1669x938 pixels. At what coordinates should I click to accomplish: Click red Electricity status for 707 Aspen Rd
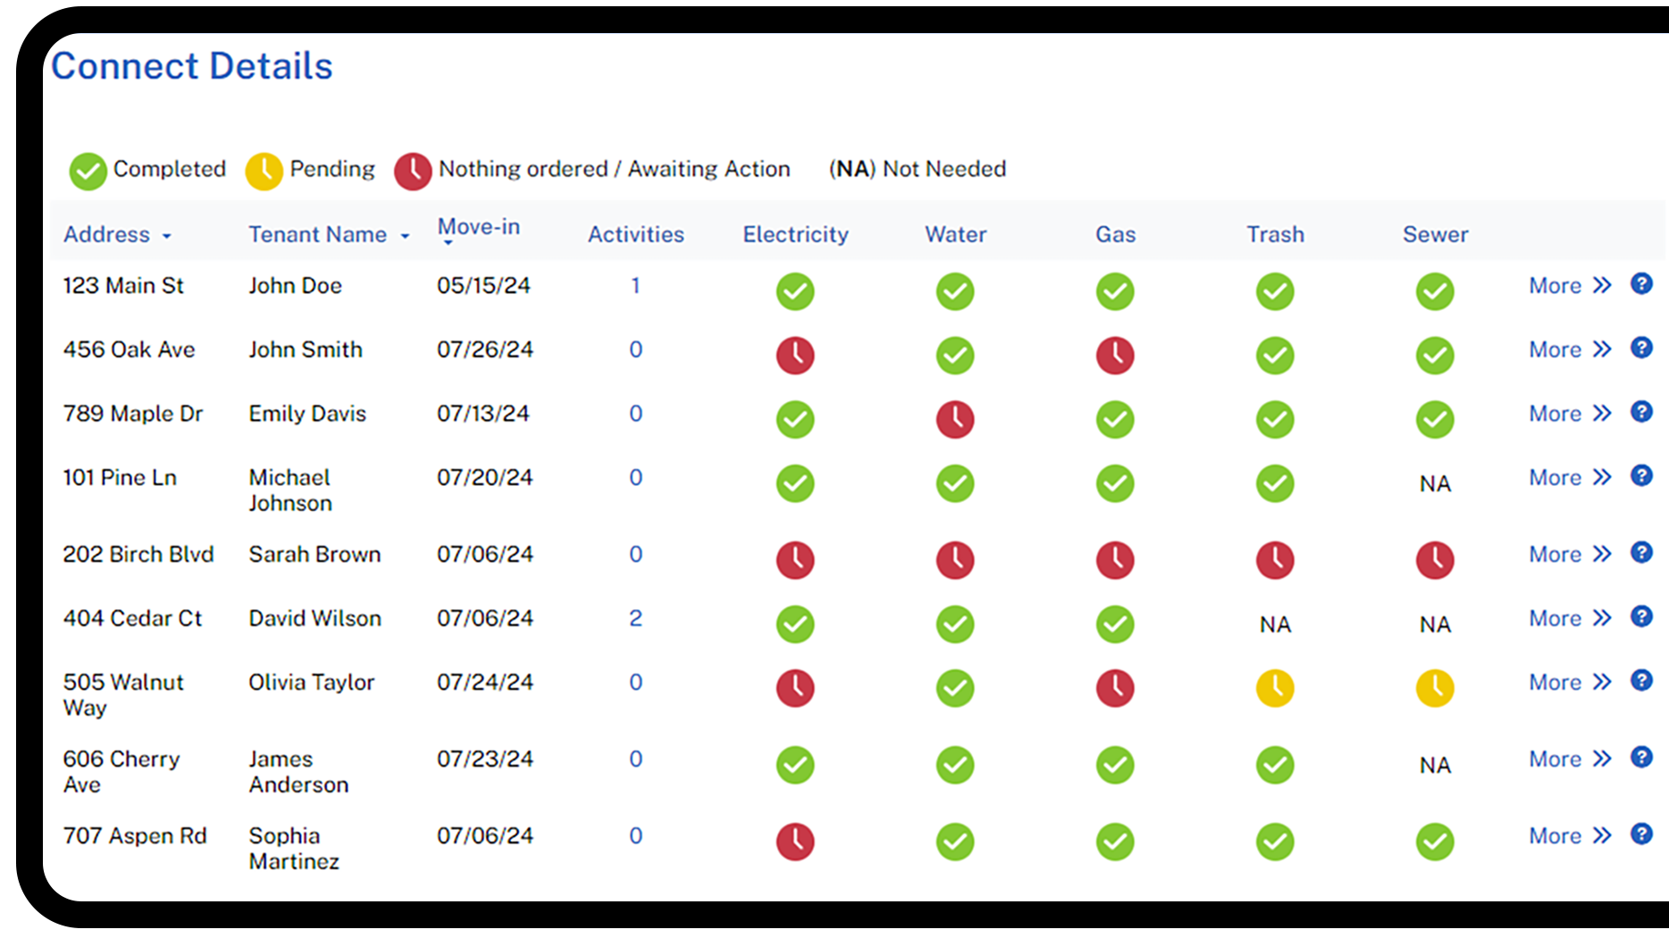(x=794, y=842)
